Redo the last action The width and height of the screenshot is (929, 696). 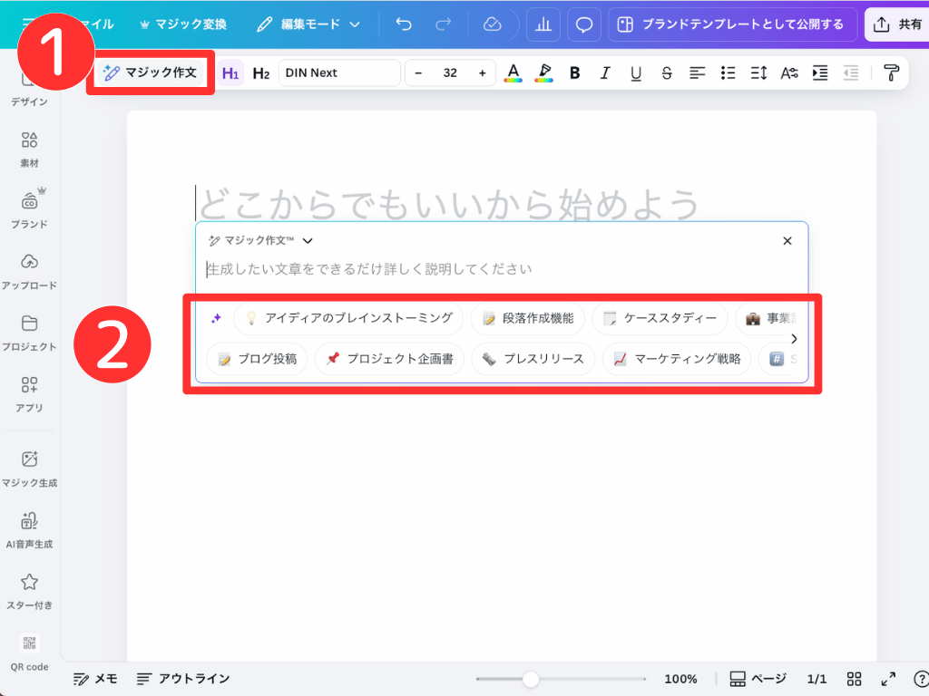pyautogui.click(x=443, y=24)
